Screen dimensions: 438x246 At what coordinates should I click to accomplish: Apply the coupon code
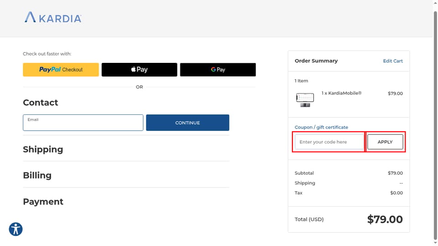point(385,142)
